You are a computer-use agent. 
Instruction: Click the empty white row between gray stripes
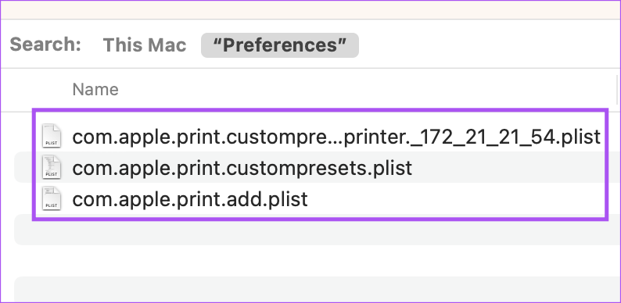317,261
